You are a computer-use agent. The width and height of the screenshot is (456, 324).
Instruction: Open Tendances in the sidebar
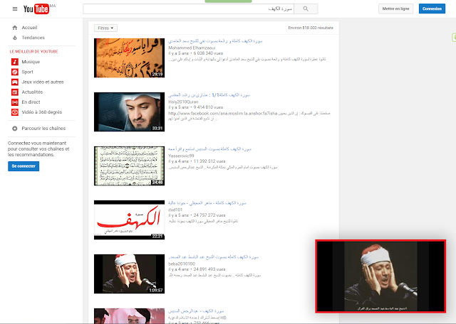tap(33, 38)
